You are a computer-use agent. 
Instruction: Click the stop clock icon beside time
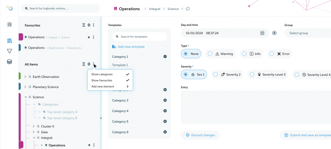(274, 33)
